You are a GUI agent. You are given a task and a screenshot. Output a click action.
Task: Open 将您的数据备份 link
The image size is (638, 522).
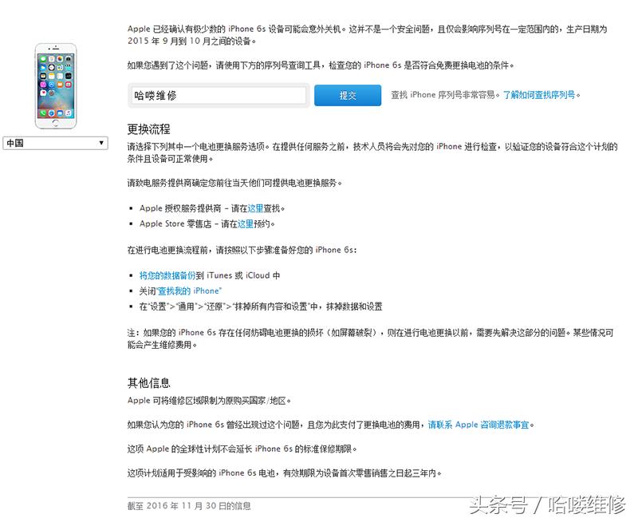point(167,275)
